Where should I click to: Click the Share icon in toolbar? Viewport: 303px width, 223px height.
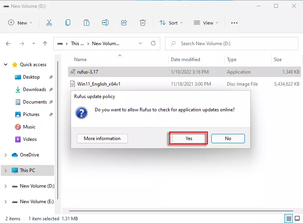124,23
